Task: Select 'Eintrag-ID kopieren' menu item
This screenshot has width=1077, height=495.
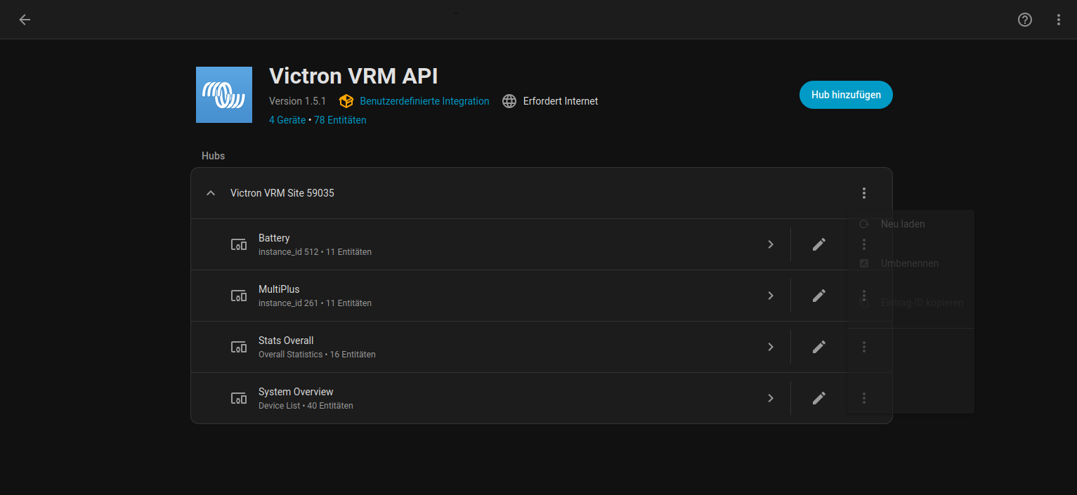Action: pos(922,303)
